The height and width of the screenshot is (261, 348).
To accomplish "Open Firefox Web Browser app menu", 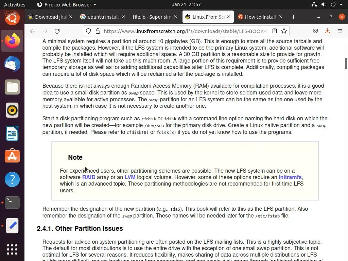I will tap(67, 4).
